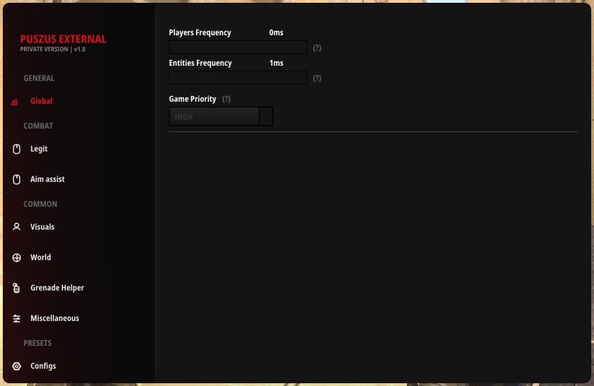Switch to the Miscellaneous tab label

55,318
